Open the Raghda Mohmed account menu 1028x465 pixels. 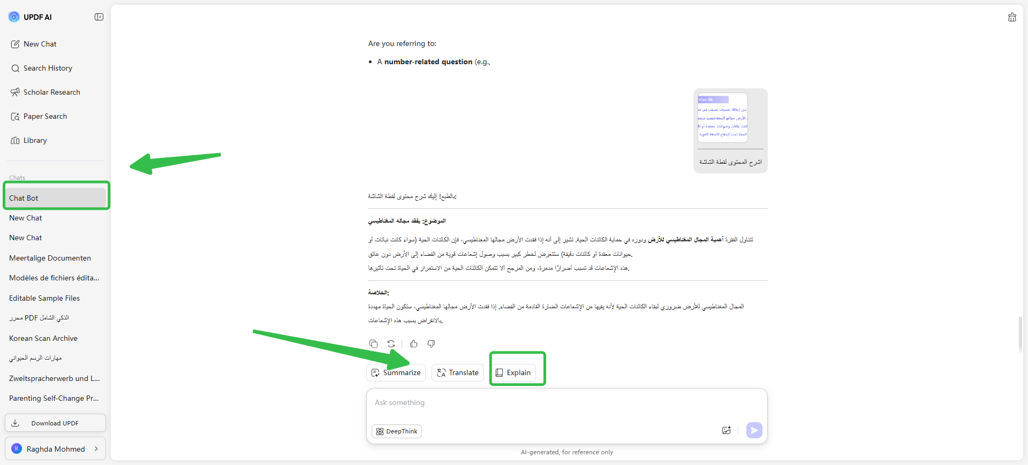pos(56,448)
